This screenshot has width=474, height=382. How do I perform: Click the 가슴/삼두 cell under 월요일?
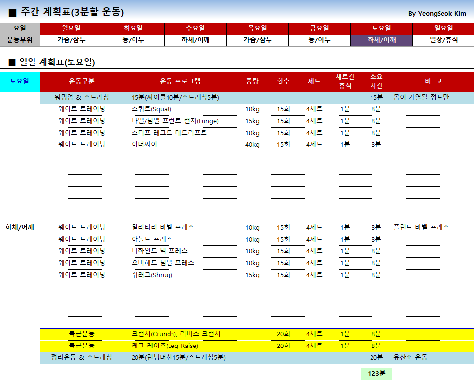71,40
